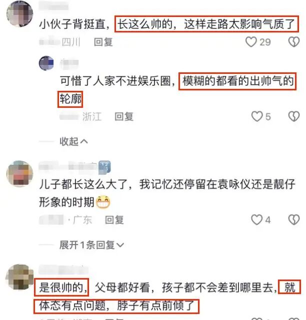The height and width of the screenshot is (320, 306).
Task: Dislike the Sichuan user's comment
Action: [294, 42]
